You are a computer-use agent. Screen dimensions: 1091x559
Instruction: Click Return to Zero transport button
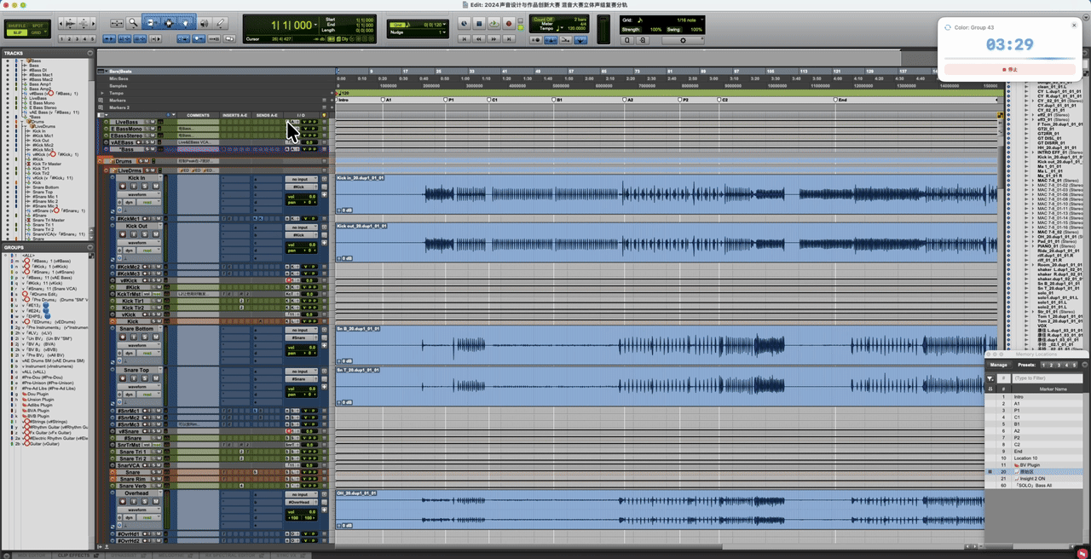pyautogui.click(x=465, y=38)
